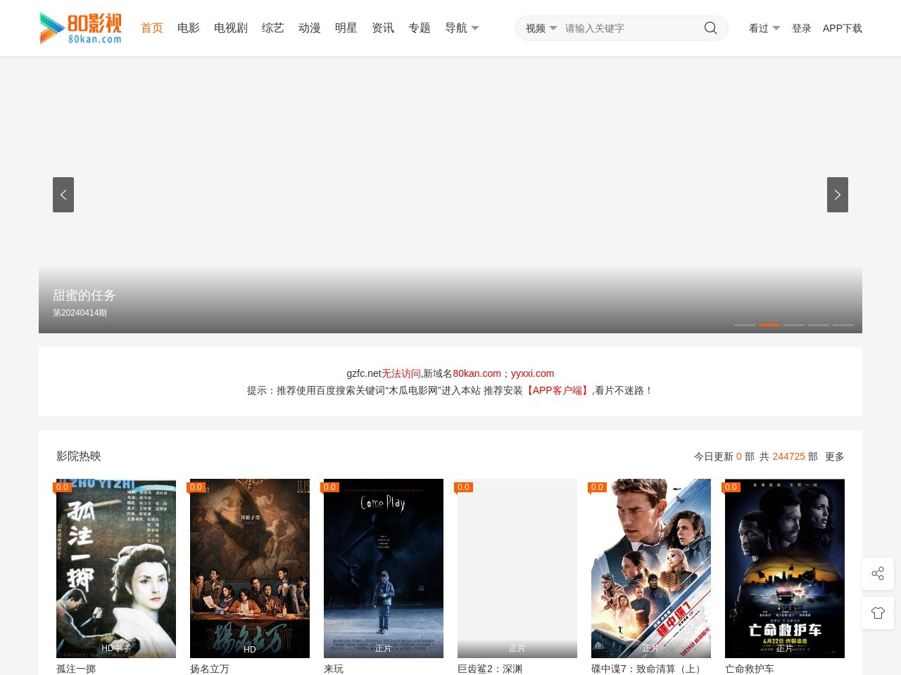Click the 更多 link in 影院热映
This screenshot has width=901, height=675.
coord(834,456)
